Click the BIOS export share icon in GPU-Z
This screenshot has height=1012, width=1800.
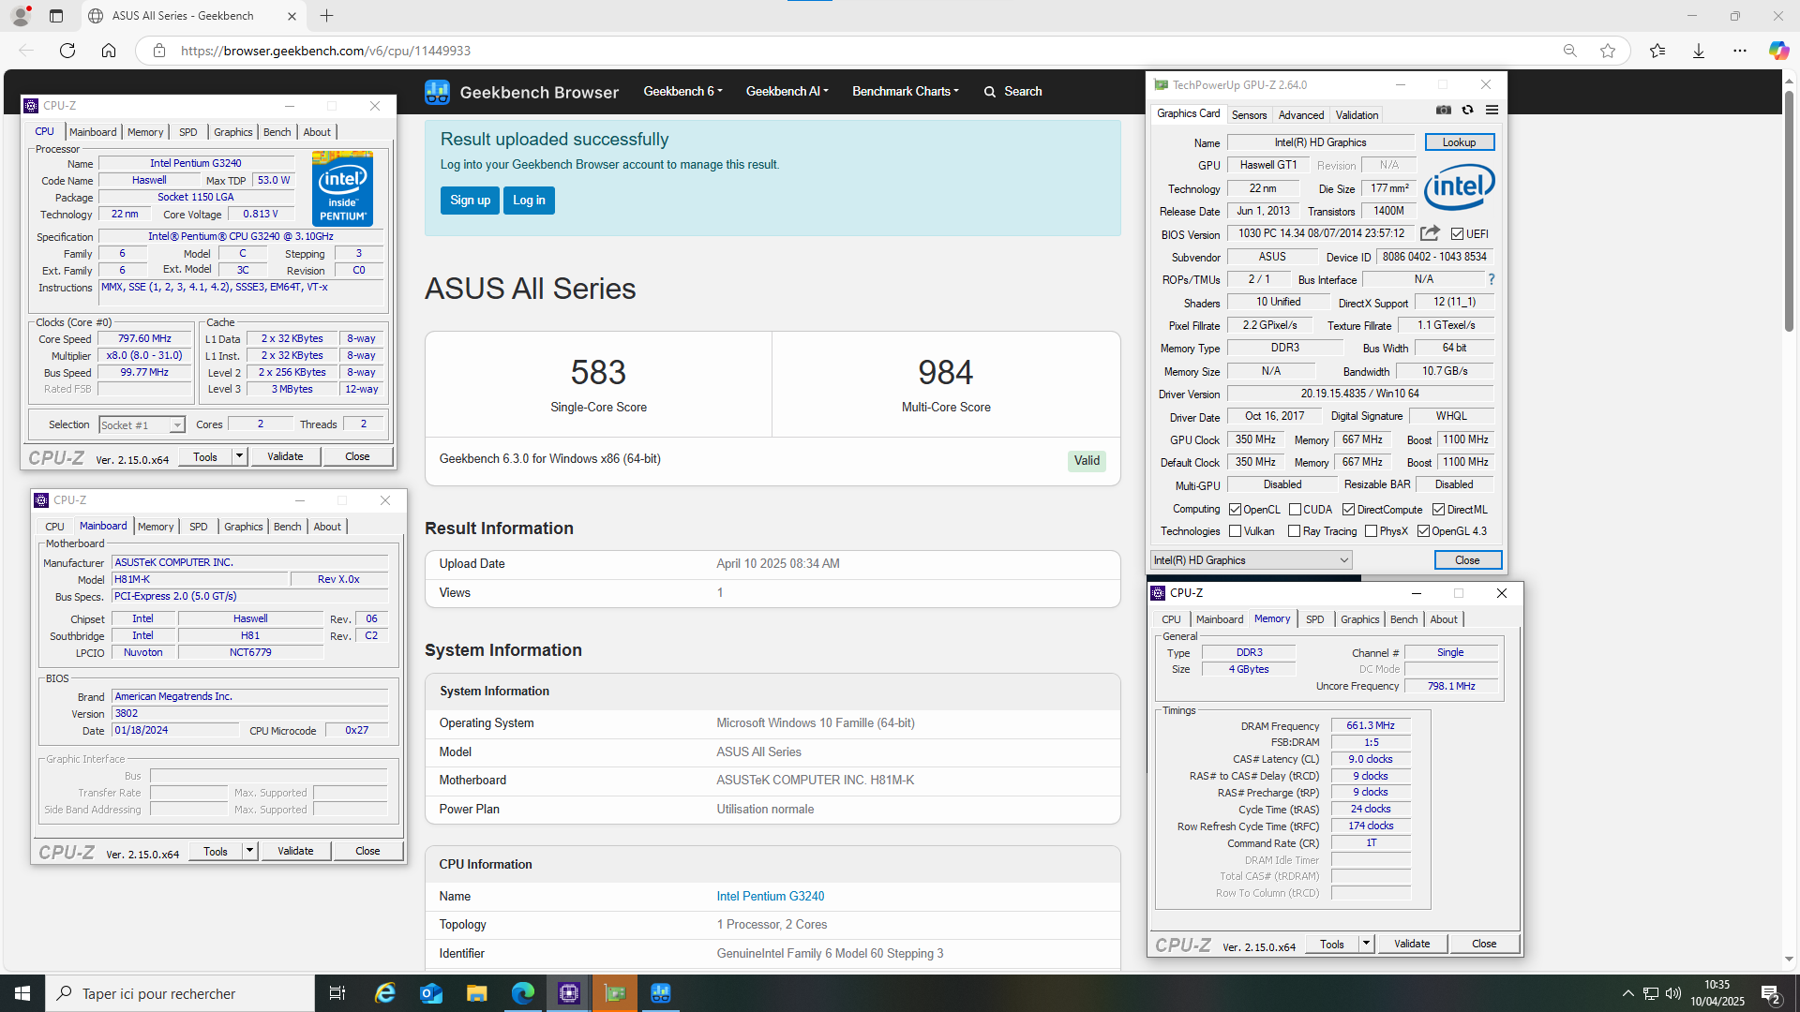[x=1430, y=233]
